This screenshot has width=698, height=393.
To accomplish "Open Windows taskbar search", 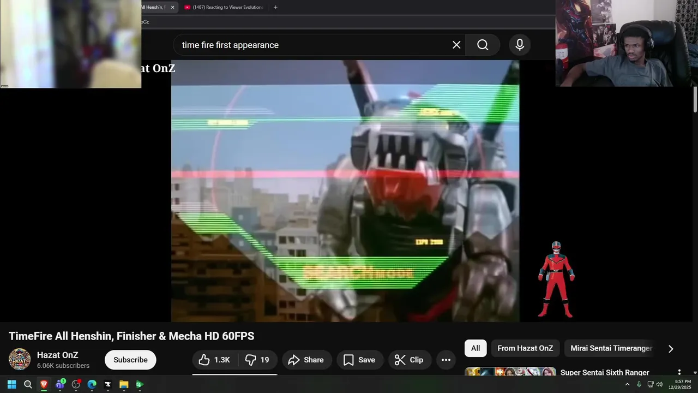I will tap(28, 384).
